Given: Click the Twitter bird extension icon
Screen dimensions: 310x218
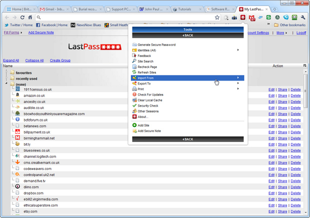Looking at the screenshot, I should click(x=260, y=17).
